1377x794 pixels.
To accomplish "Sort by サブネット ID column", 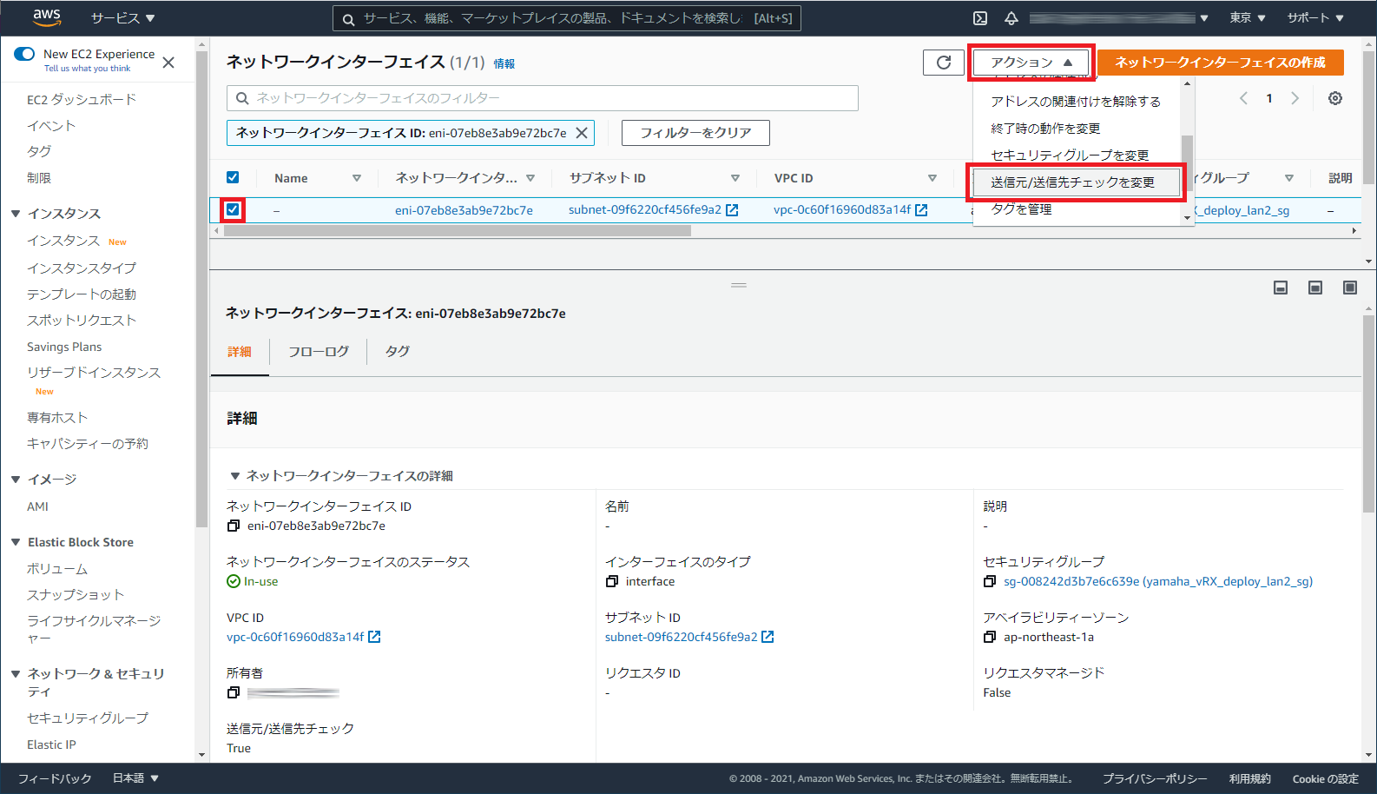I will pos(655,178).
